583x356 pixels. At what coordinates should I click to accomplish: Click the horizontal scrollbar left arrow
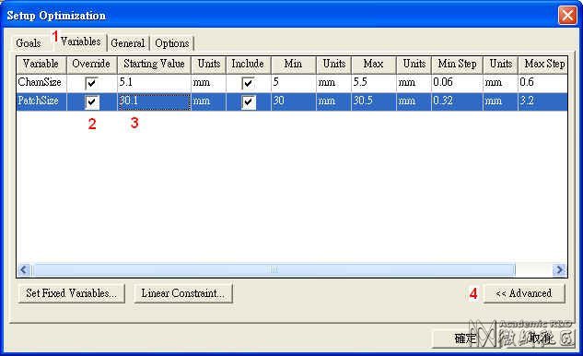tap(24, 269)
